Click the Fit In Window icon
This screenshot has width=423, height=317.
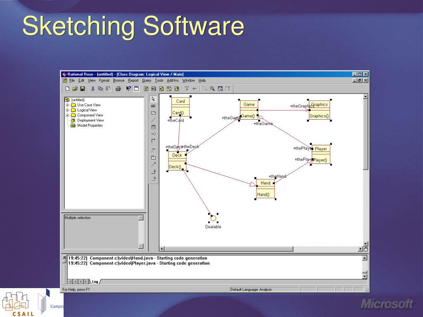(x=220, y=89)
